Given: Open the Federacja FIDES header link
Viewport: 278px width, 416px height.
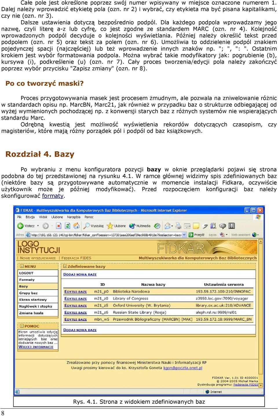Looking at the screenshot, I should click(x=76, y=258).
